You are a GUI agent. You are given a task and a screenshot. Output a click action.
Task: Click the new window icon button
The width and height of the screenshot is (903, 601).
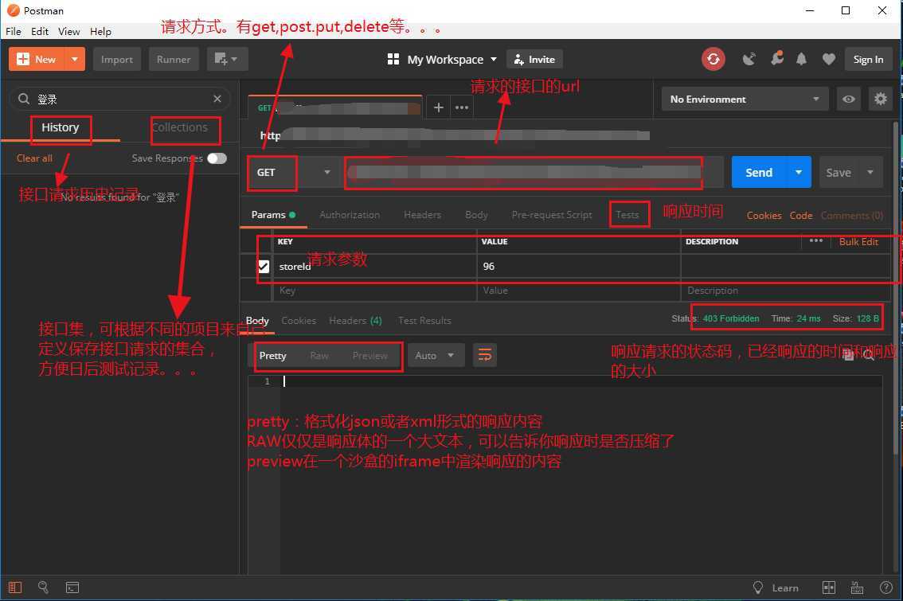tap(227, 59)
